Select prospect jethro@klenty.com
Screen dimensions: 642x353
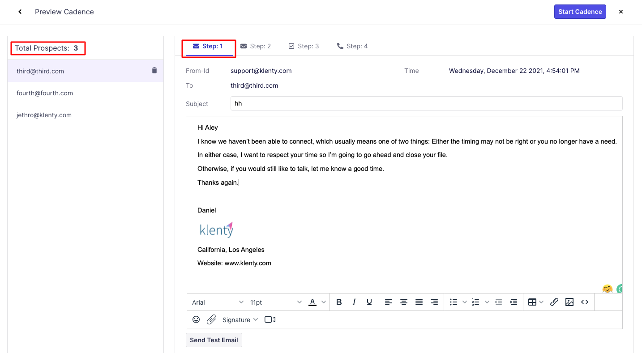coord(86,115)
